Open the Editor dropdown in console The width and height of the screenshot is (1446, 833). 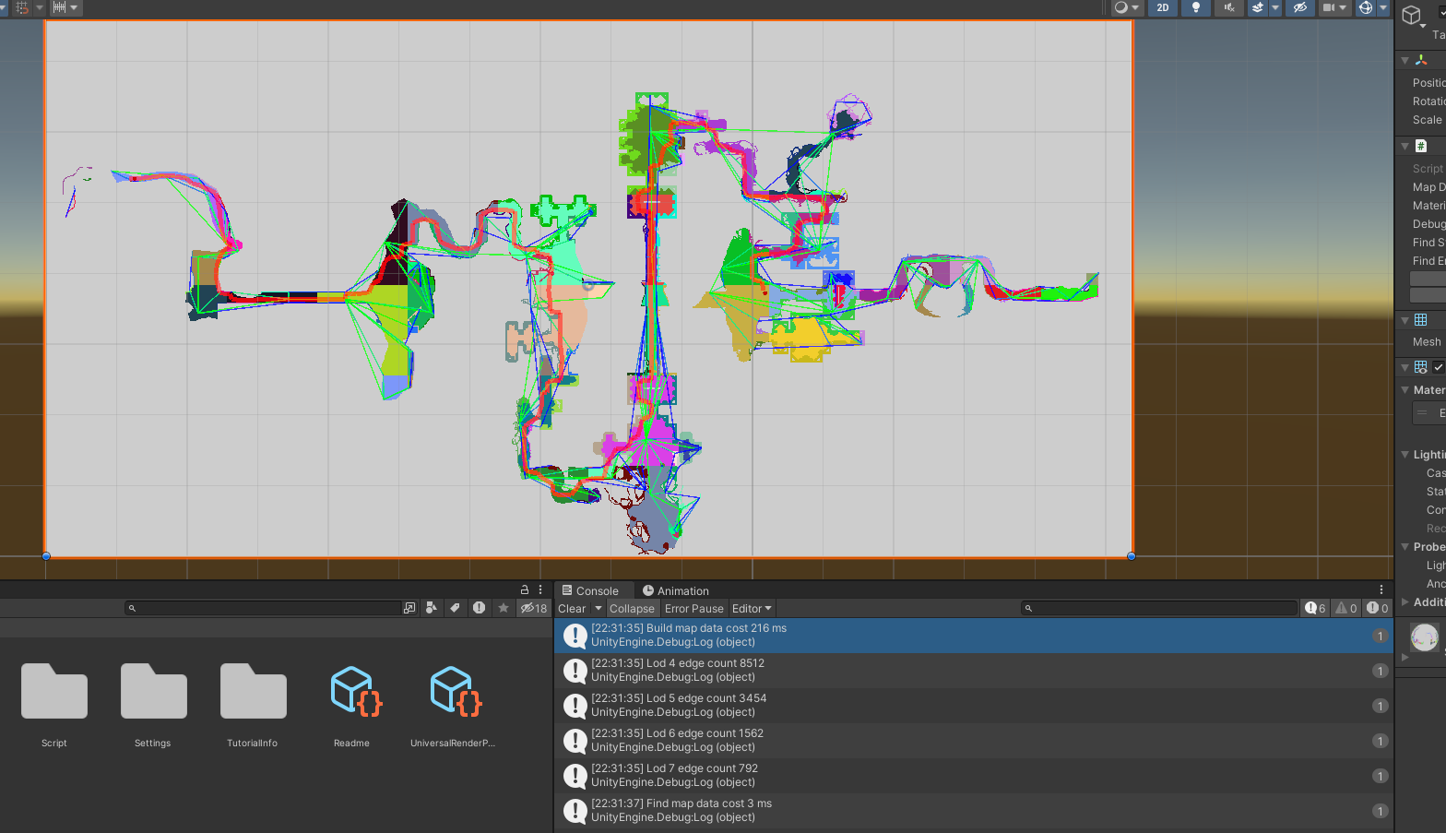[x=752, y=609]
